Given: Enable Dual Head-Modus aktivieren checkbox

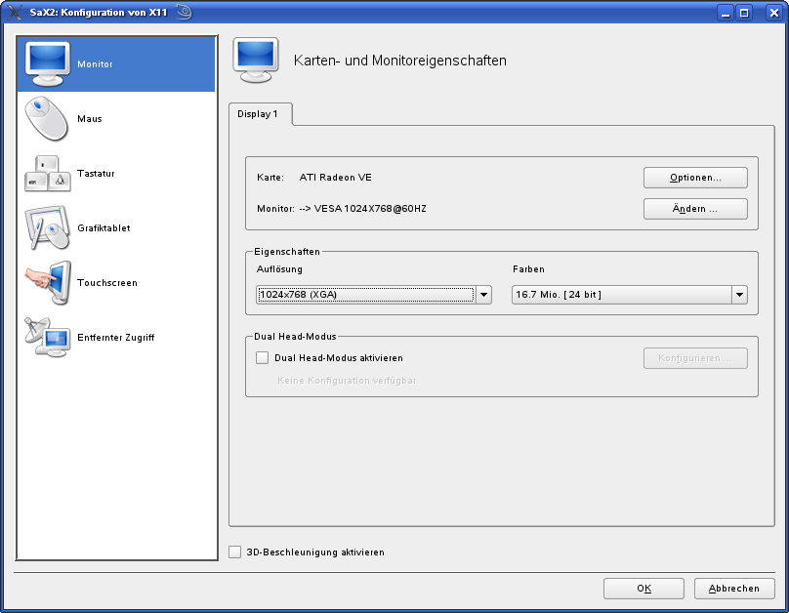Looking at the screenshot, I should pyautogui.click(x=262, y=358).
